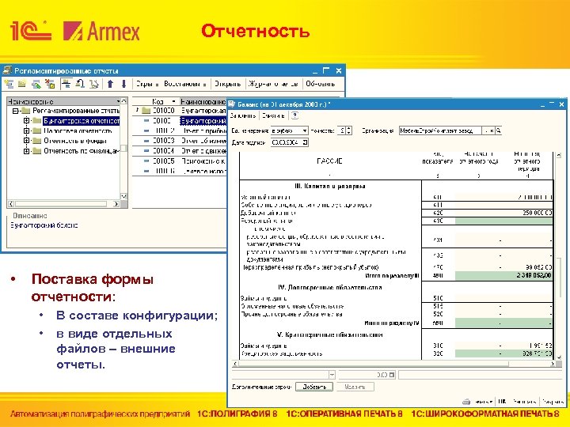570x427 pixels.
Task: Click folder icon of row 001000 in the list
Action: point(146,111)
